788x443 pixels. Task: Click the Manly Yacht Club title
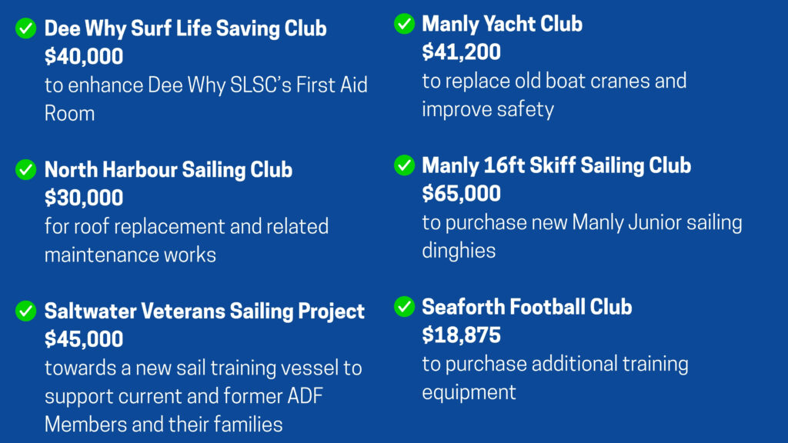[502, 24]
